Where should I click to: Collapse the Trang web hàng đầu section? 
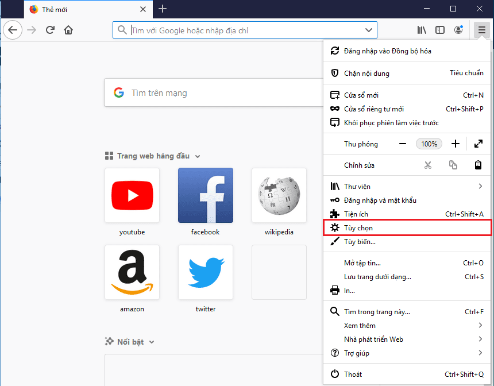[198, 156]
